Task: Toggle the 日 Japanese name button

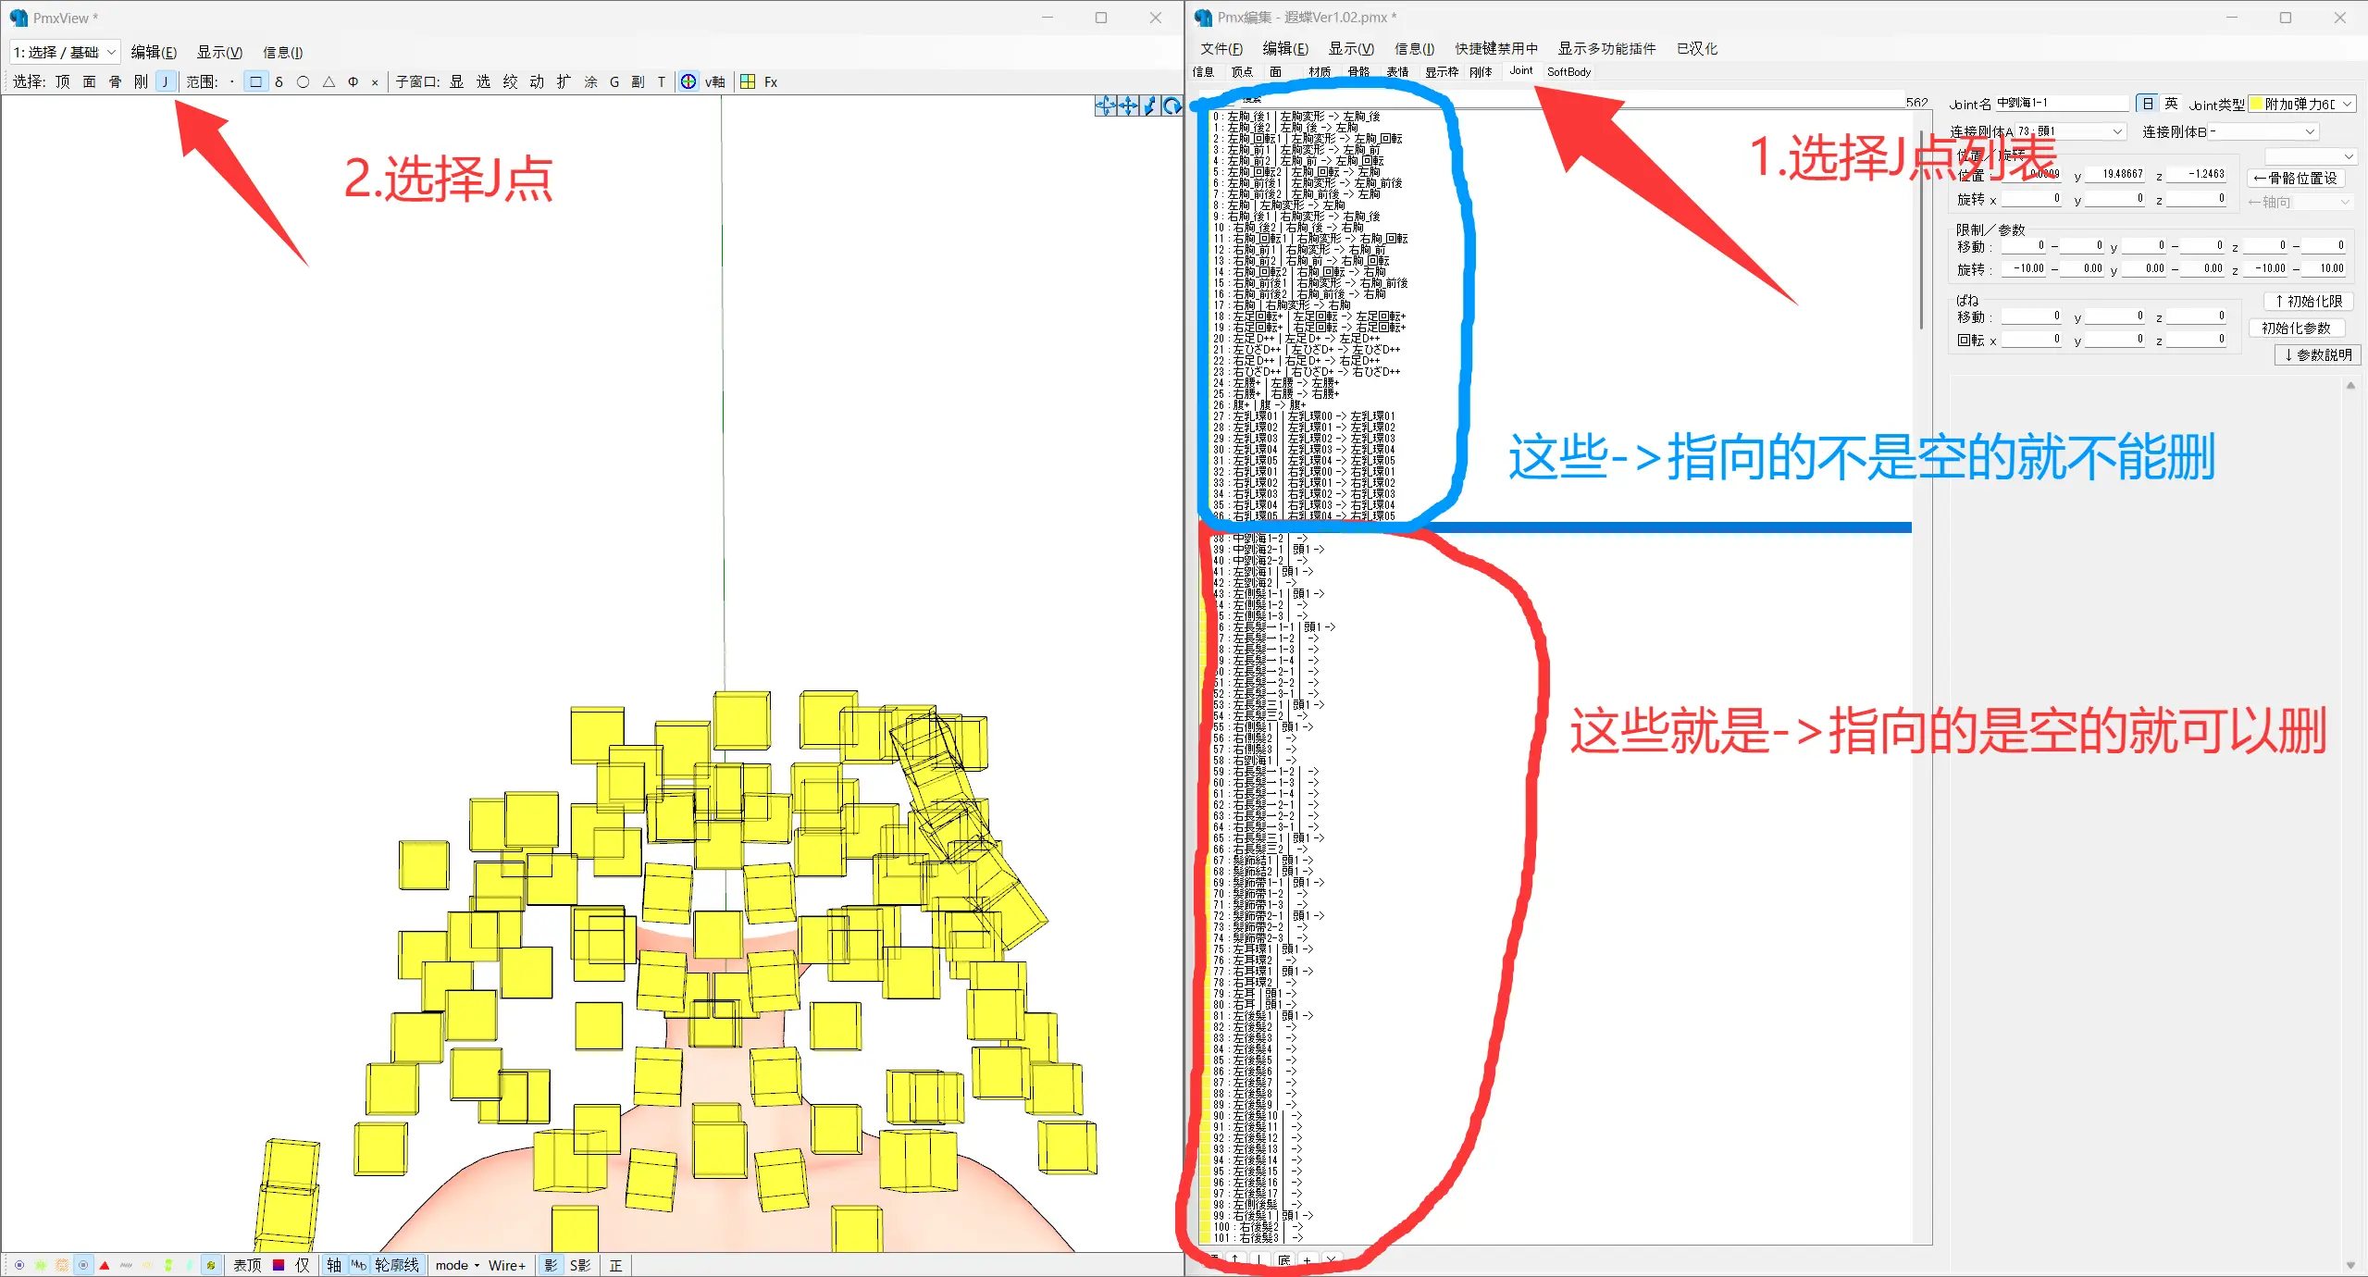Action: click(2148, 104)
